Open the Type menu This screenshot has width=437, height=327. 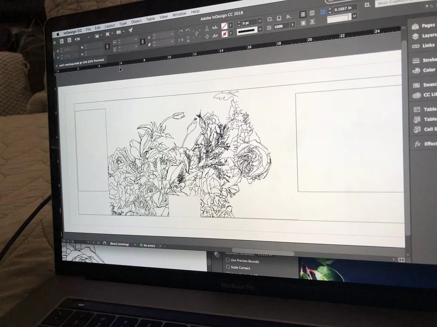123,24
